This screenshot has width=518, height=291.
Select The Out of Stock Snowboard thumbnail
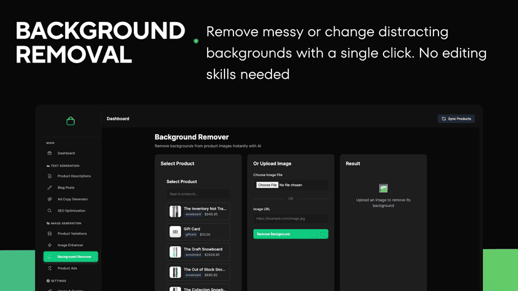[x=175, y=272]
